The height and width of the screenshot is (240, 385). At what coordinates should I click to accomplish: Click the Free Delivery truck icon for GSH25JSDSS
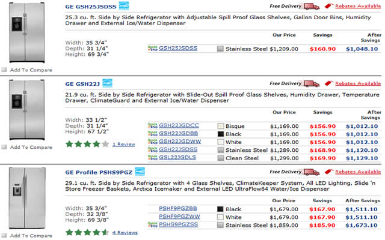coord(311,7)
